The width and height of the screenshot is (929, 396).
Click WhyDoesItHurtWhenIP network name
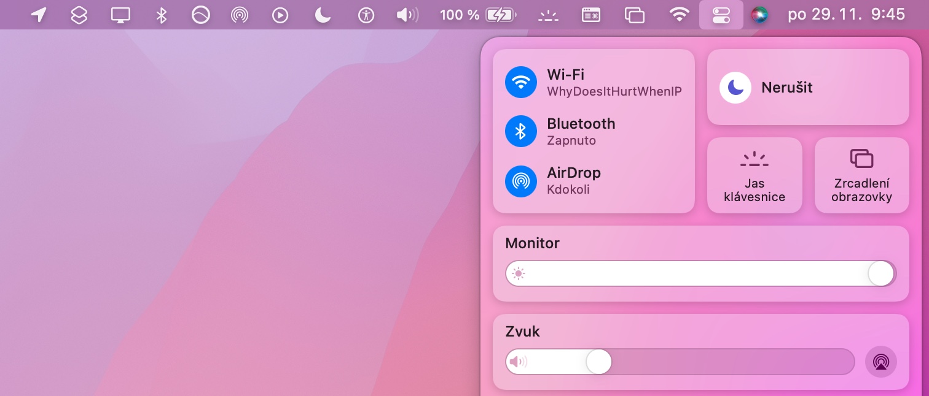coord(614,91)
